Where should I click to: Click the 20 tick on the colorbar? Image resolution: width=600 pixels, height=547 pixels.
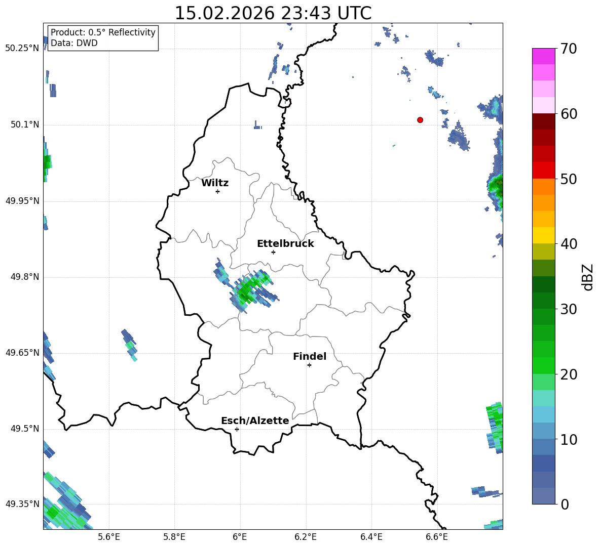[x=568, y=374]
